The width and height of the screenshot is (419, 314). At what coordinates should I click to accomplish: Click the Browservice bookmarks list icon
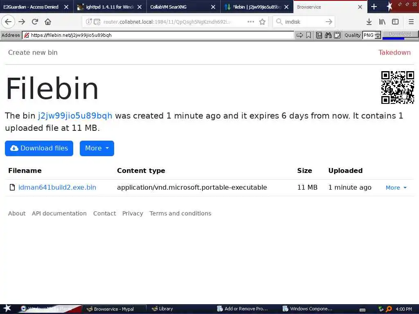click(319, 35)
